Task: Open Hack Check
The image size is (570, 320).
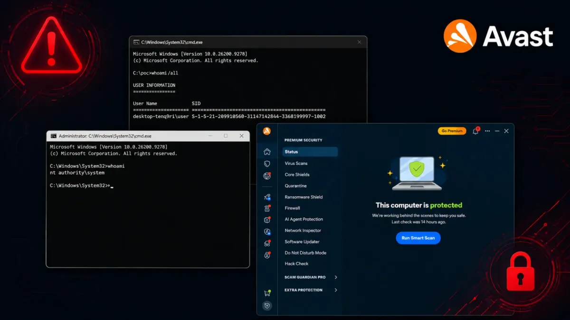Action: click(x=296, y=264)
